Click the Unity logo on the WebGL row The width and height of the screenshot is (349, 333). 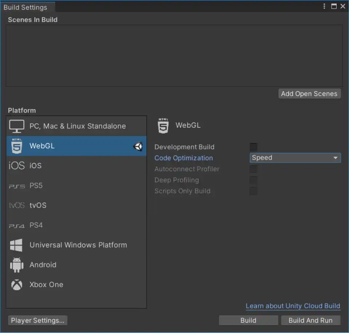tap(138, 146)
